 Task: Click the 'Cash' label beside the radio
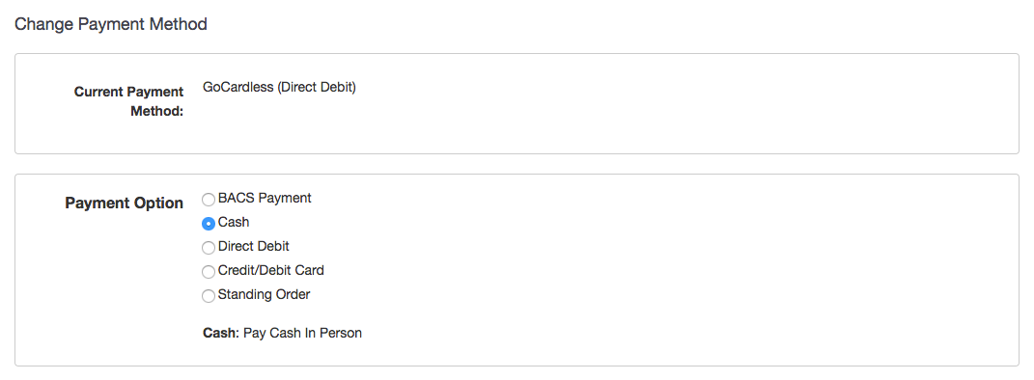point(234,222)
